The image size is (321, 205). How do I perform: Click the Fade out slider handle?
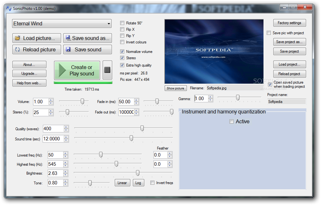tap(172, 112)
